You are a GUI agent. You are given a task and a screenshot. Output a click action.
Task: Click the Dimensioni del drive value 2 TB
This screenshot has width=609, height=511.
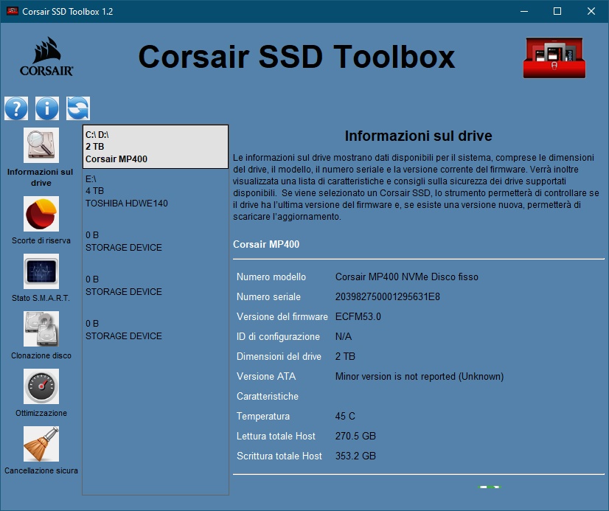tap(345, 356)
